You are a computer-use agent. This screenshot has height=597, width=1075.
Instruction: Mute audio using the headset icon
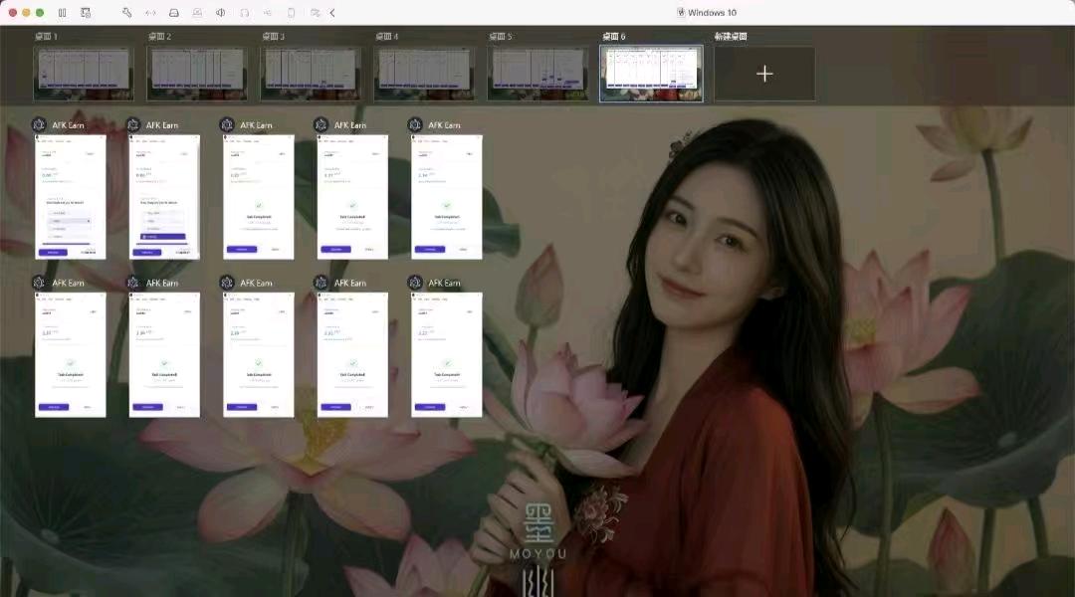click(x=243, y=12)
